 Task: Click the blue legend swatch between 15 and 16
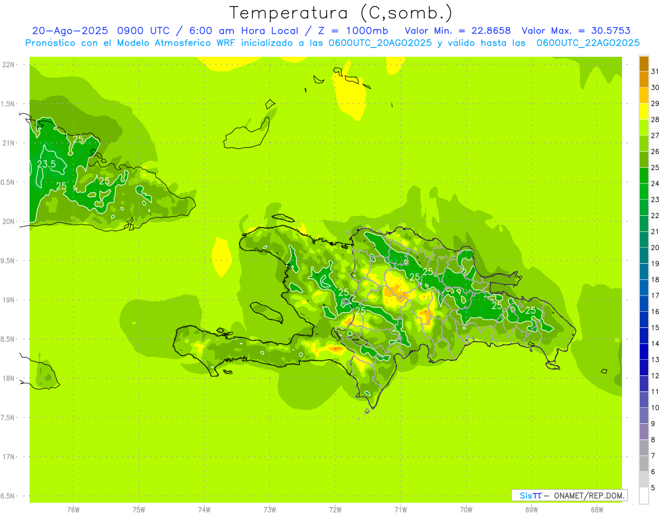coord(644,320)
